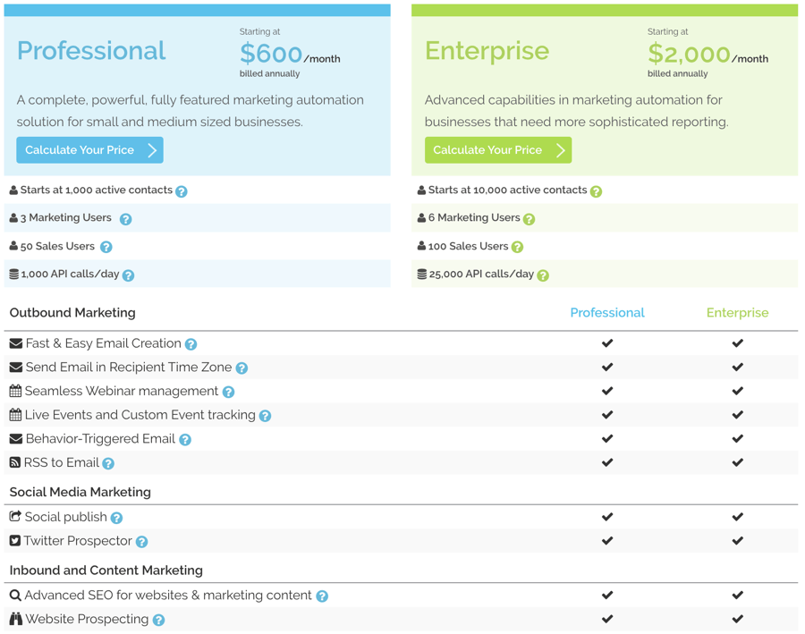
Task: Click the green Calculate Your Price button
Action: (x=498, y=150)
